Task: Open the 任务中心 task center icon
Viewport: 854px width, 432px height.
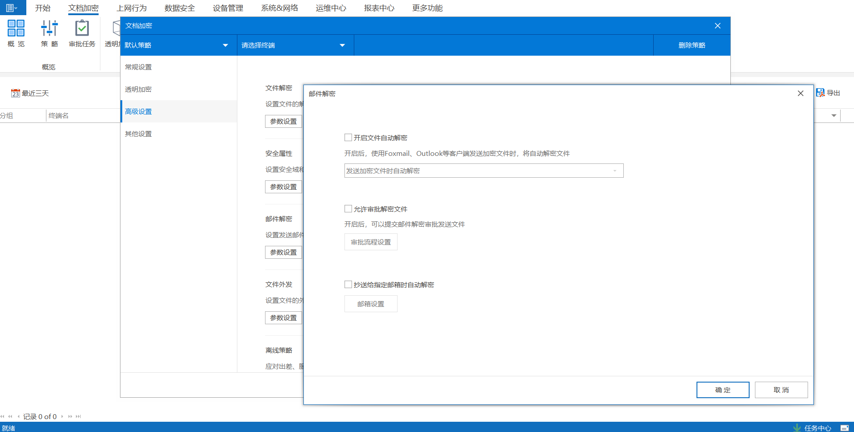Action: click(x=797, y=428)
